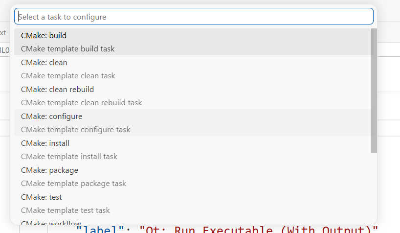Pick the CMake: test task
Viewport: 400px width, 233px height.
[194, 204]
